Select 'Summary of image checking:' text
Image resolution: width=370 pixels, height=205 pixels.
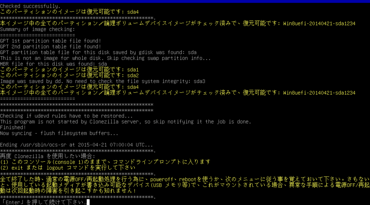[x=37, y=29]
